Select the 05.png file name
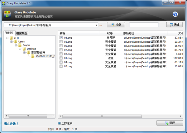187x133 pixels. (68, 42)
